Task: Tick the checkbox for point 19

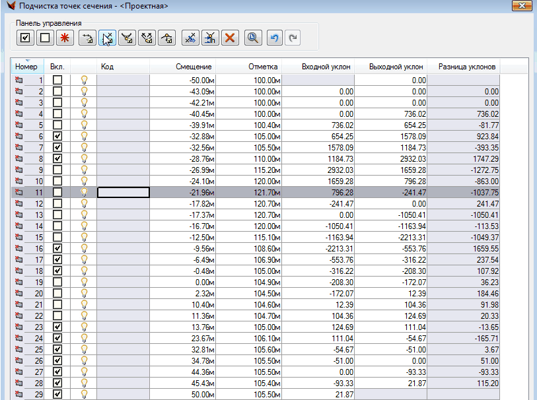Action: (x=57, y=282)
